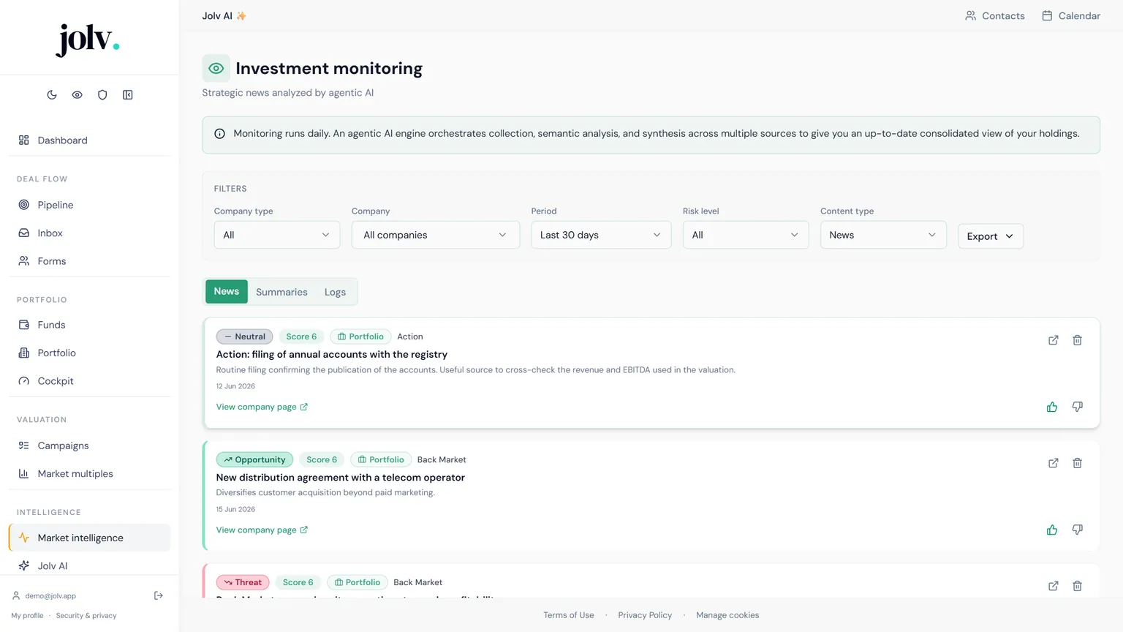Go to valuation Campaigns
This screenshot has width=1123, height=632.
click(x=89, y=445)
